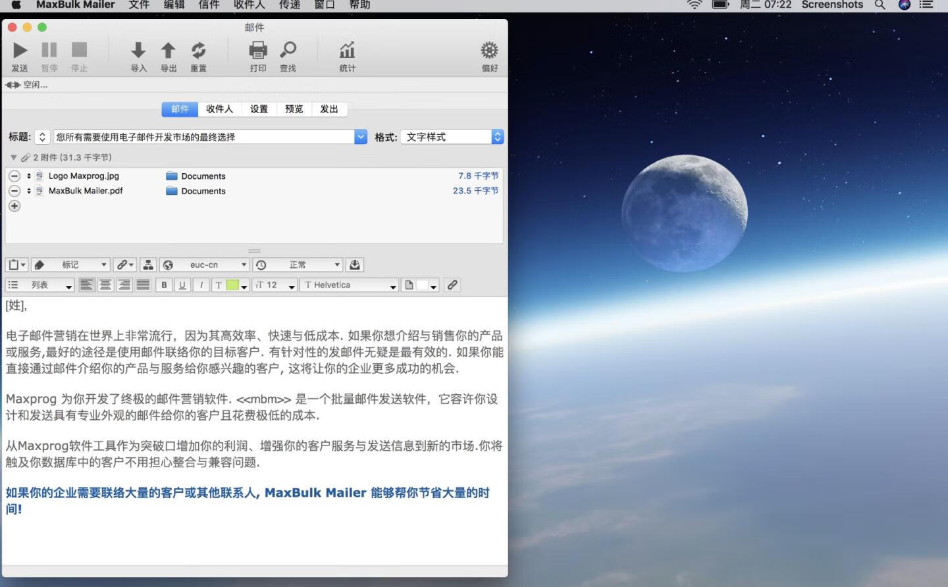Click Documents folder beside MaxBulk Mailer.pdf
Screen dimensions: 948x587
tap(196, 191)
